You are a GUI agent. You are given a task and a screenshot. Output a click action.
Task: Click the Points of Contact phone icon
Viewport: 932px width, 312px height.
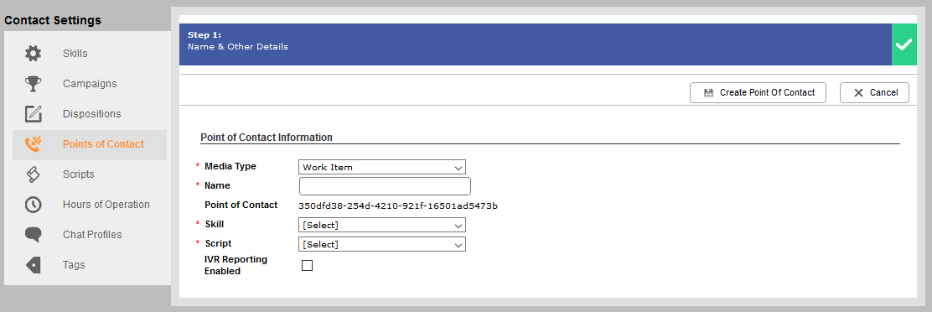tap(34, 144)
